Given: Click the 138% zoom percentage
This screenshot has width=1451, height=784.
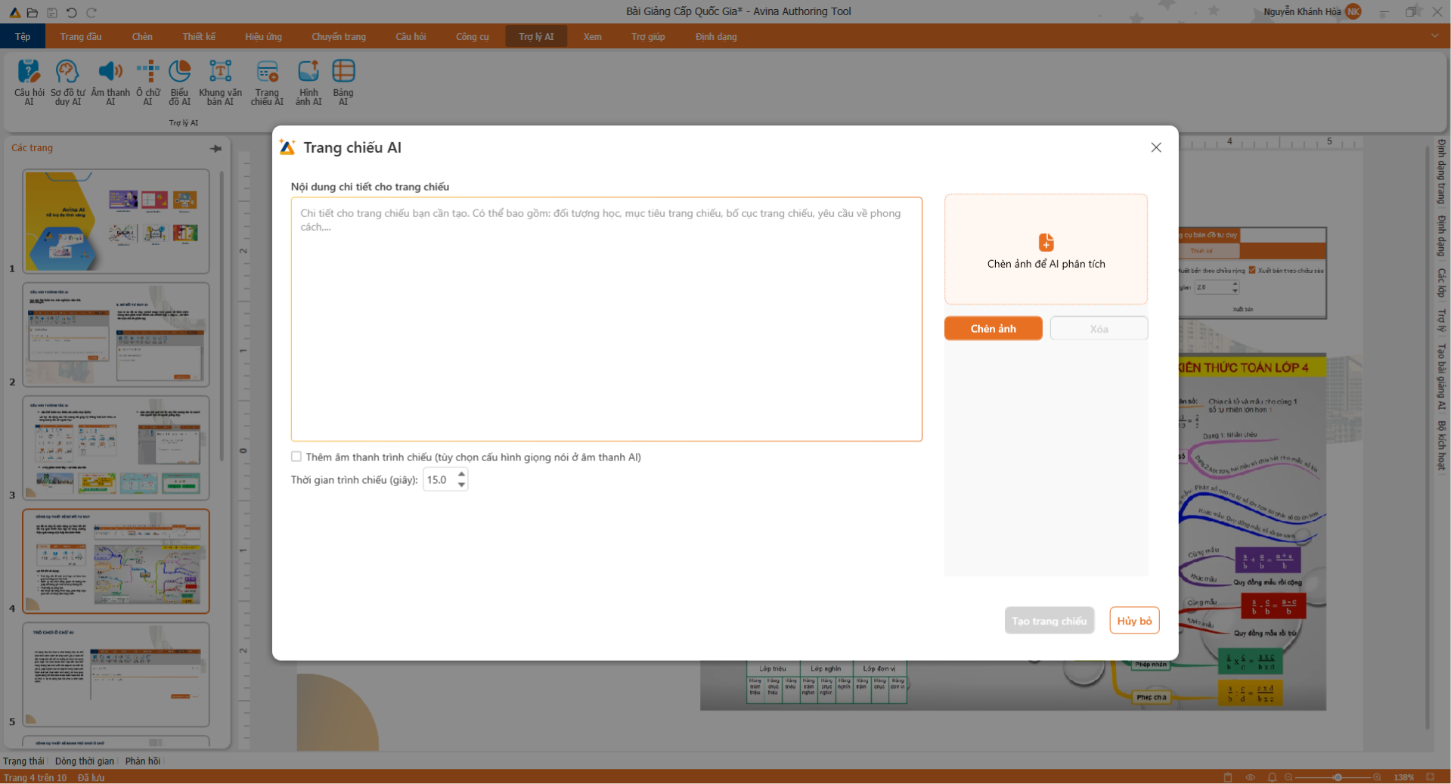Looking at the screenshot, I should 1403,777.
